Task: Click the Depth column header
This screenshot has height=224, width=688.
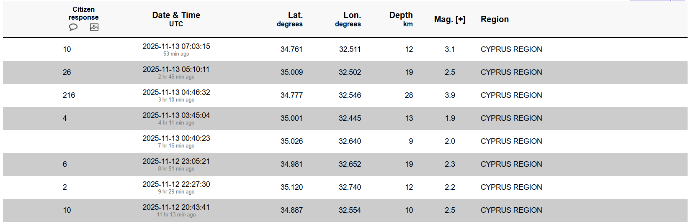Action: coord(401,15)
